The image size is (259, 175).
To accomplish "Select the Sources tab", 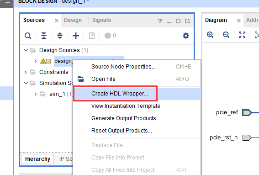I will pos(34,20).
